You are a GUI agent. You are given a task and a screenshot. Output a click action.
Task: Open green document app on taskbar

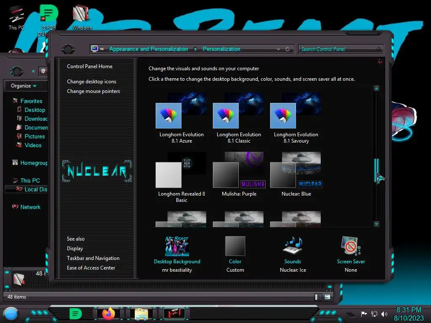click(x=75, y=314)
